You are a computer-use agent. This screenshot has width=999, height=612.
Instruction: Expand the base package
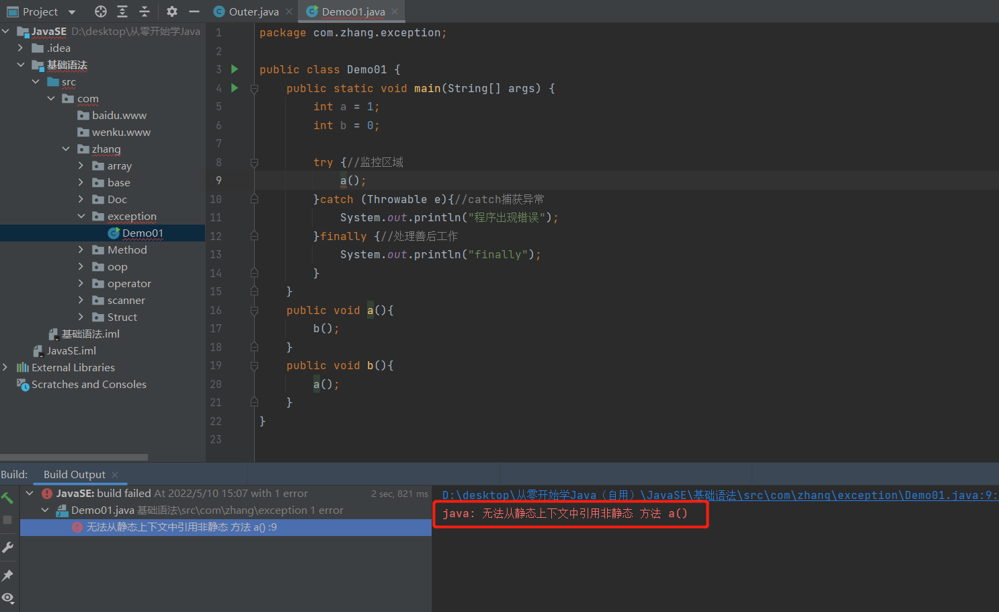point(81,182)
